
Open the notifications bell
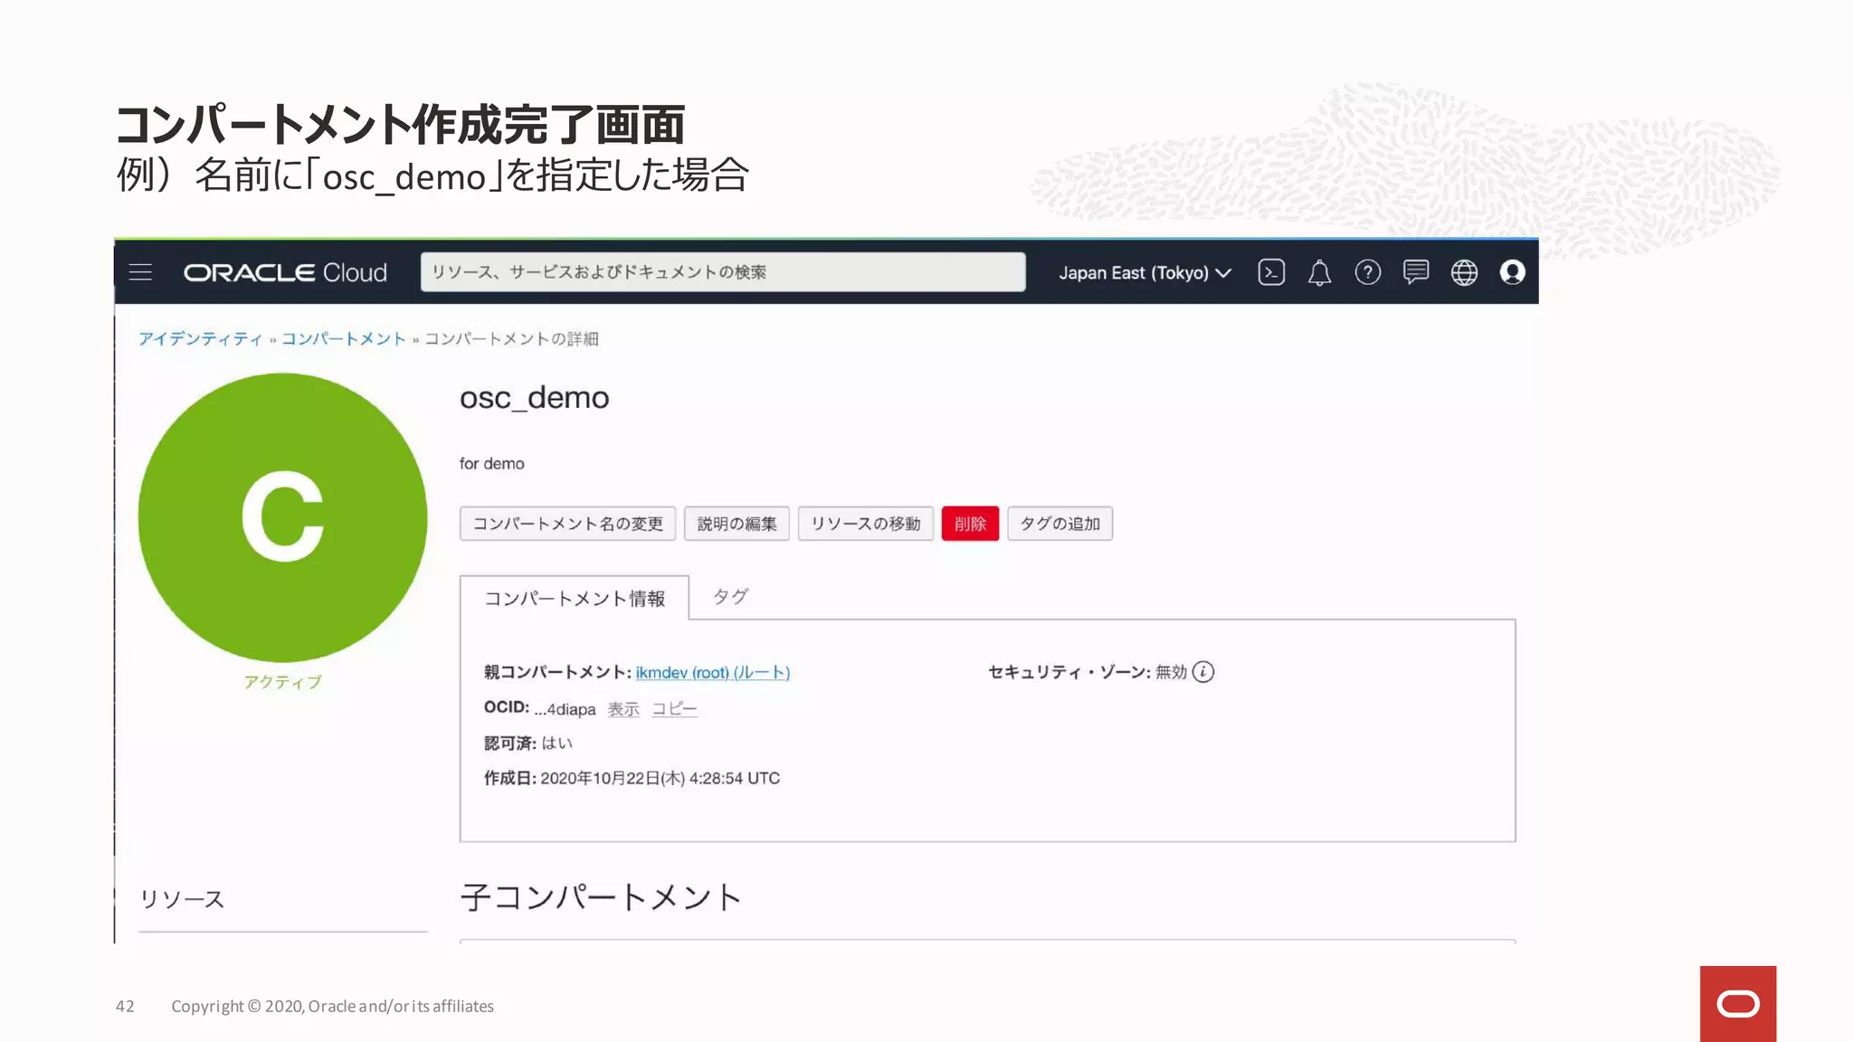coord(1319,272)
